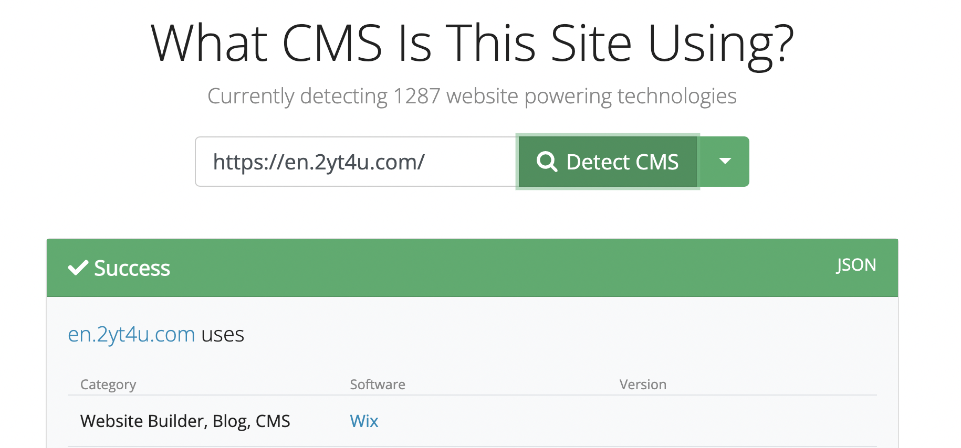
Task: Click the blank area right of the URL text
Action: click(473, 162)
